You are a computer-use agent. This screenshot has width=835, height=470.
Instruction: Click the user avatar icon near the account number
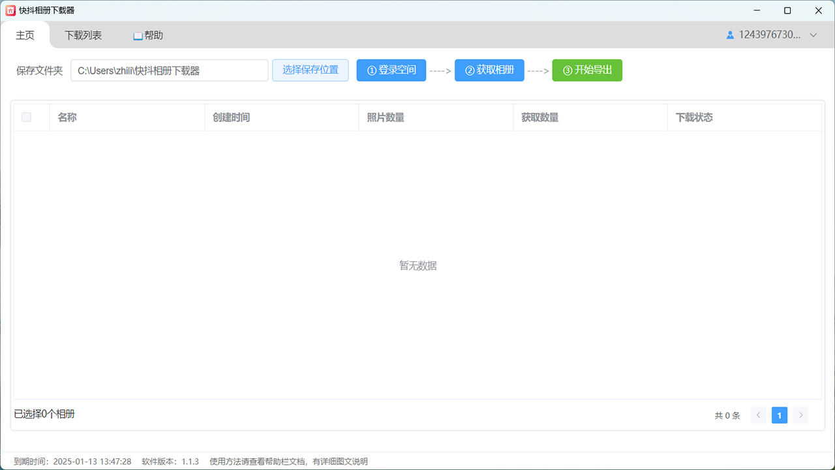click(729, 35)
